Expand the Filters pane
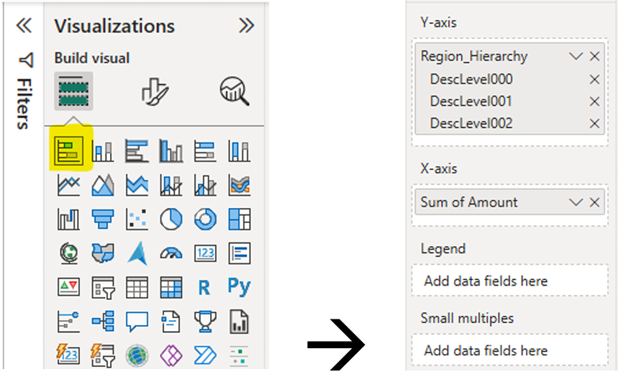618x377 pixels. click(24, 26)
